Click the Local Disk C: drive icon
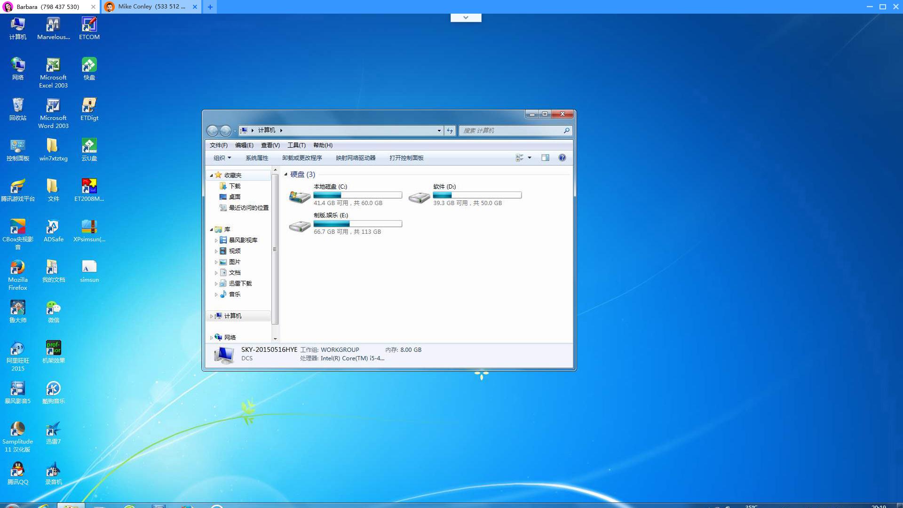The height and width of the screenshot is (508, 903). [x=299, y=197]
